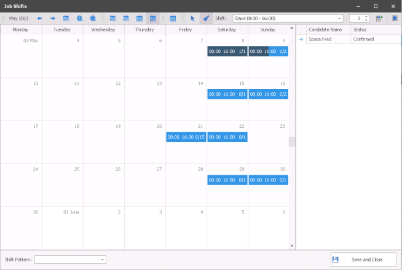
Task: Toggle the mouse pointer selection mode
Action: tap(192, 18)
